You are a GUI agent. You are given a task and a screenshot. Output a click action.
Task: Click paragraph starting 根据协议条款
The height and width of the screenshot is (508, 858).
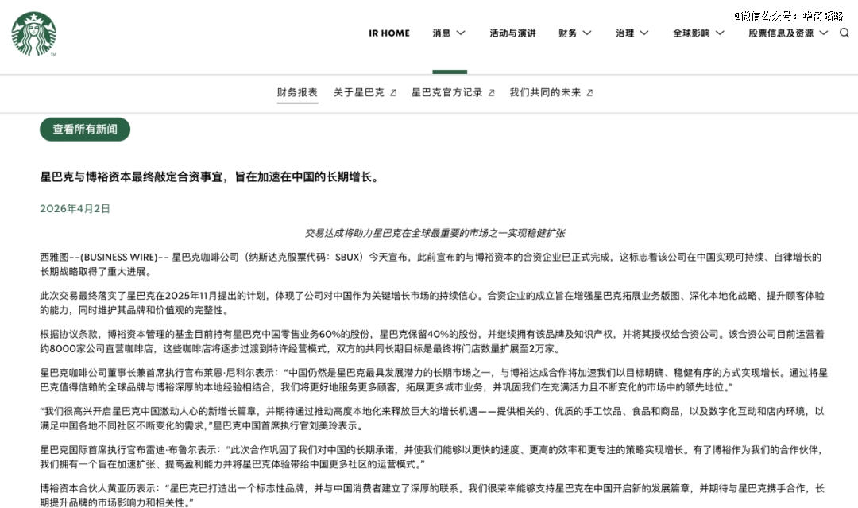pos(431,341)
